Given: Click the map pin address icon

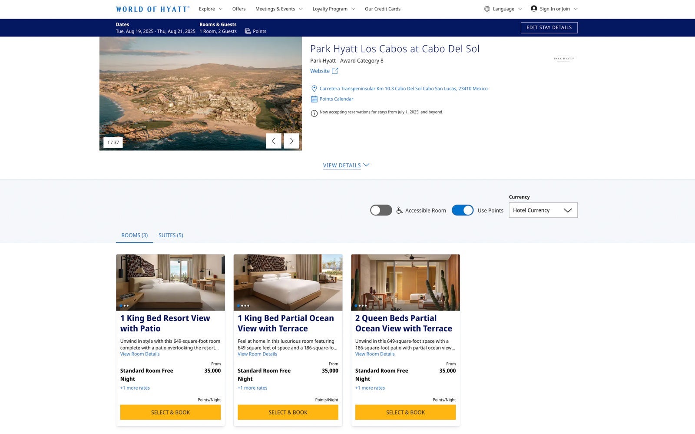Looking at the screenshot, I should point(314,89).
